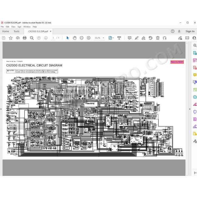Open the Sign document pen tool
The image size is (197, 197).
[144, 38]
